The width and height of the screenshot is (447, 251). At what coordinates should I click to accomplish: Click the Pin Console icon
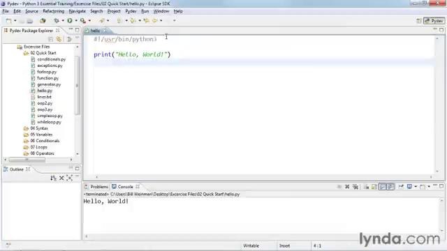(x=401, y=187)
